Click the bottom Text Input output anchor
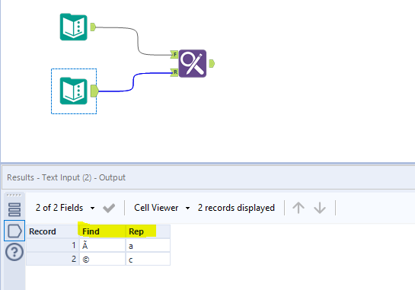The width and height of the screenshot is (415, 290). coord(94,91)
